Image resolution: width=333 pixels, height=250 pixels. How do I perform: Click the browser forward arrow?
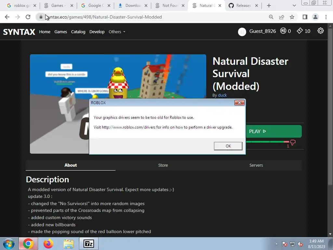click(x=18, y=17)
